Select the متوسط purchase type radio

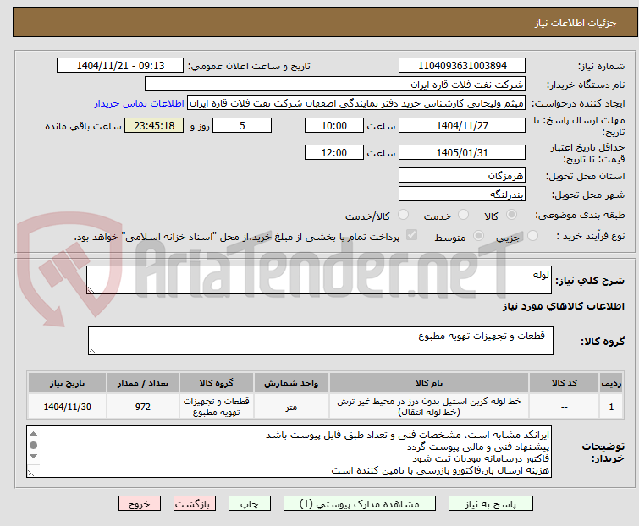point(478,236)
